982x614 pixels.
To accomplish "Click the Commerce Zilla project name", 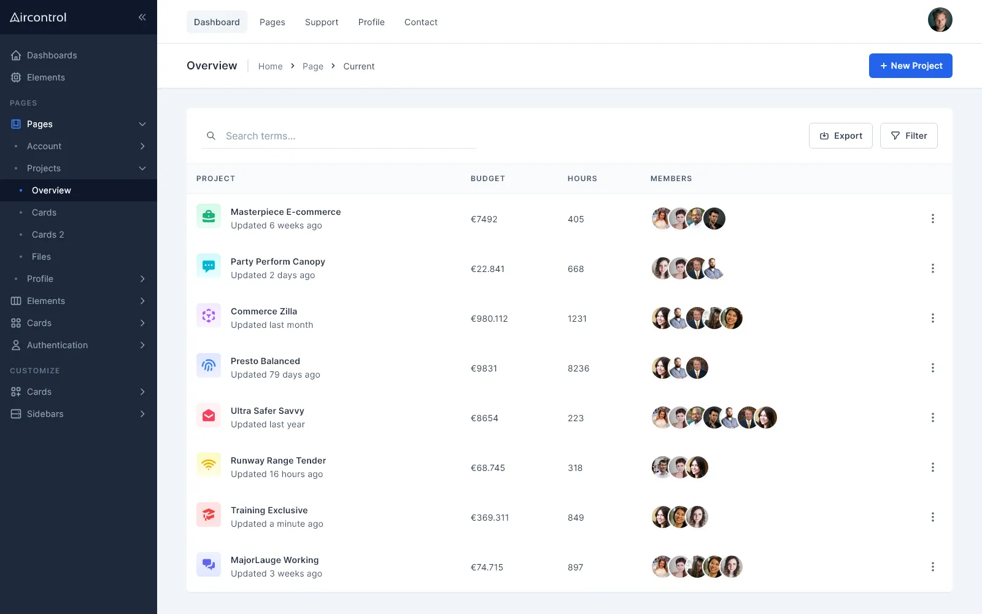I will [264, 311].
